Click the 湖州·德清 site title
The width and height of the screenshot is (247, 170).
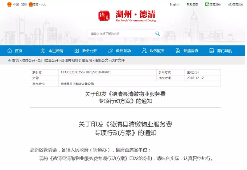(x=136, y=14)
